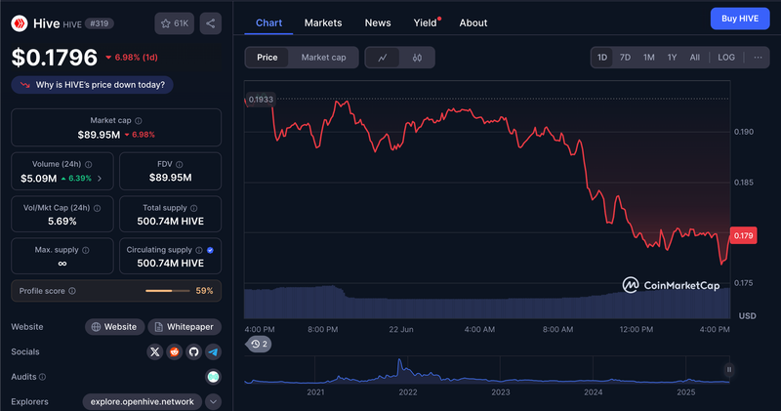Open Hive's X (Twitter) social icon

pyautogui.click(x=155, y=351)
